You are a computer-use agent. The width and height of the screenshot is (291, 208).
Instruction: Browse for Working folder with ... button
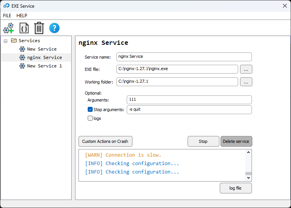point(246,82)
